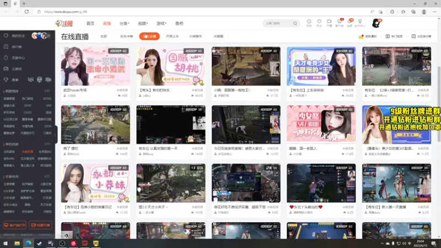Click the stream title 【有车位】上车突突突
Image resolution: width=441 pixels, height=248 pixels.
point(306,90)
